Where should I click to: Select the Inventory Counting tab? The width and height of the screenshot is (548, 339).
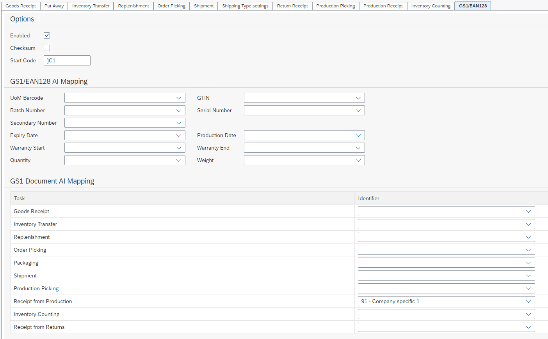(431, 6)
